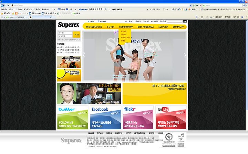248x154 pixels.
Task: Click the SnagIt toolbar button
Action: coord(61,9)
